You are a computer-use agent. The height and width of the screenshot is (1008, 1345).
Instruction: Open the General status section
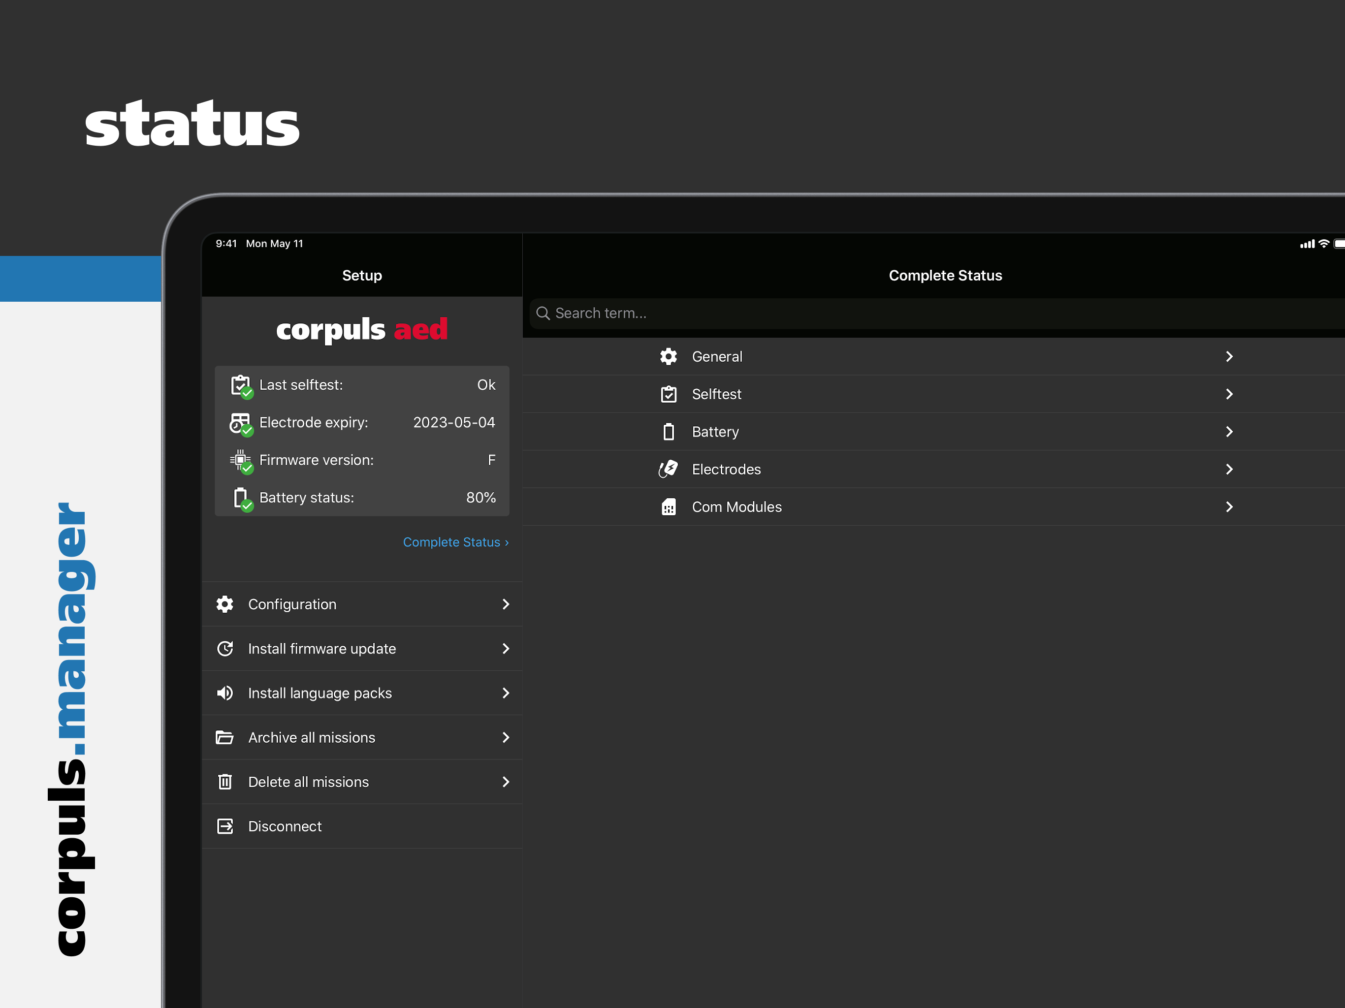coord(934,357)
